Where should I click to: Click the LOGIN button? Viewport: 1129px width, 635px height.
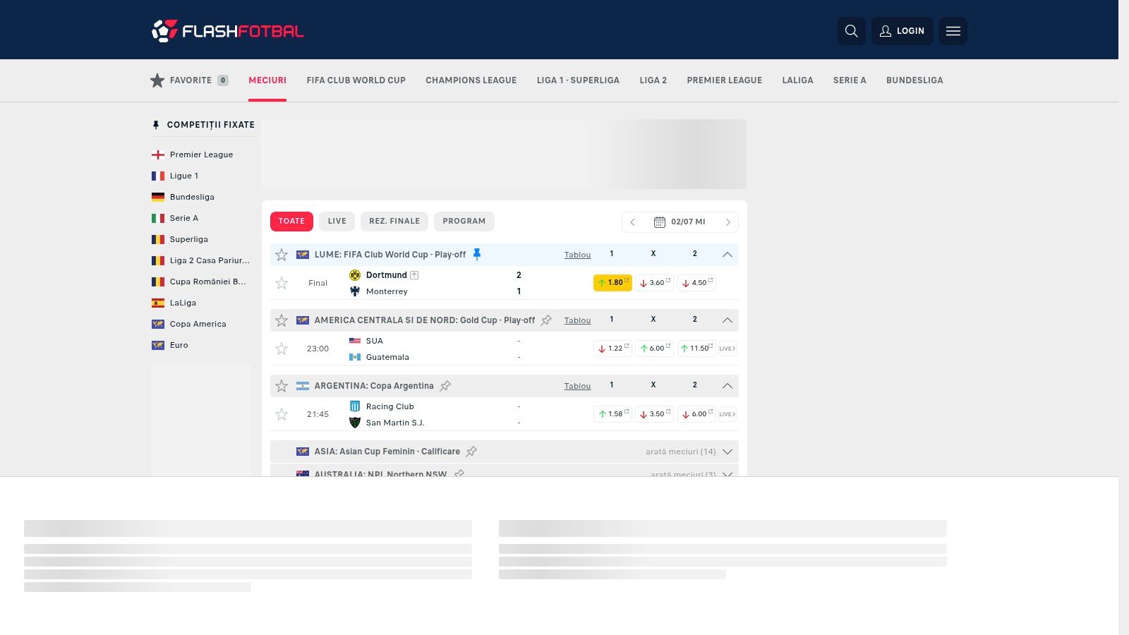[x=902, y=31]
